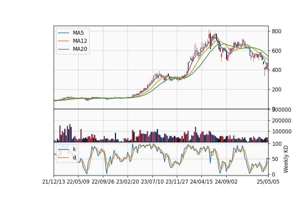Click the 23/02/20 date tick label

(128, 182)
